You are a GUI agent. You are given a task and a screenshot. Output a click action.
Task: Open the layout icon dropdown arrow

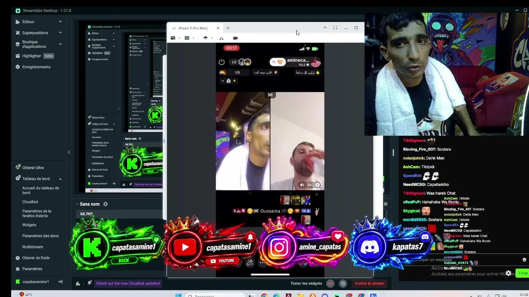pos(179,38)
